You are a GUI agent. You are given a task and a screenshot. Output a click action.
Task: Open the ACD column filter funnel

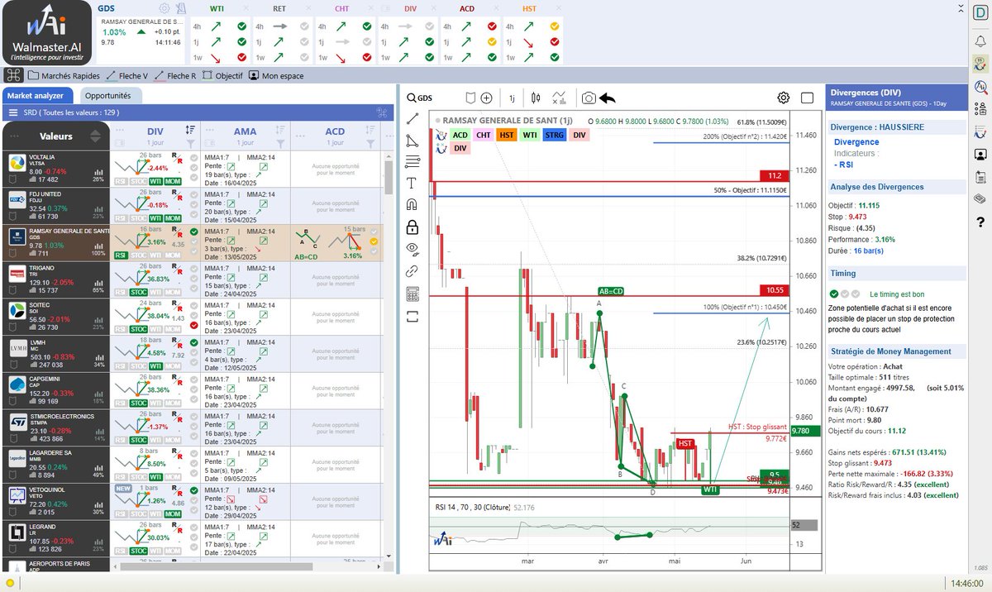(x=370, y=142)
